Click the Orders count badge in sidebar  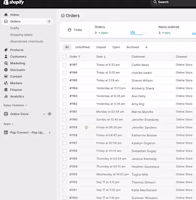(49, 22)
